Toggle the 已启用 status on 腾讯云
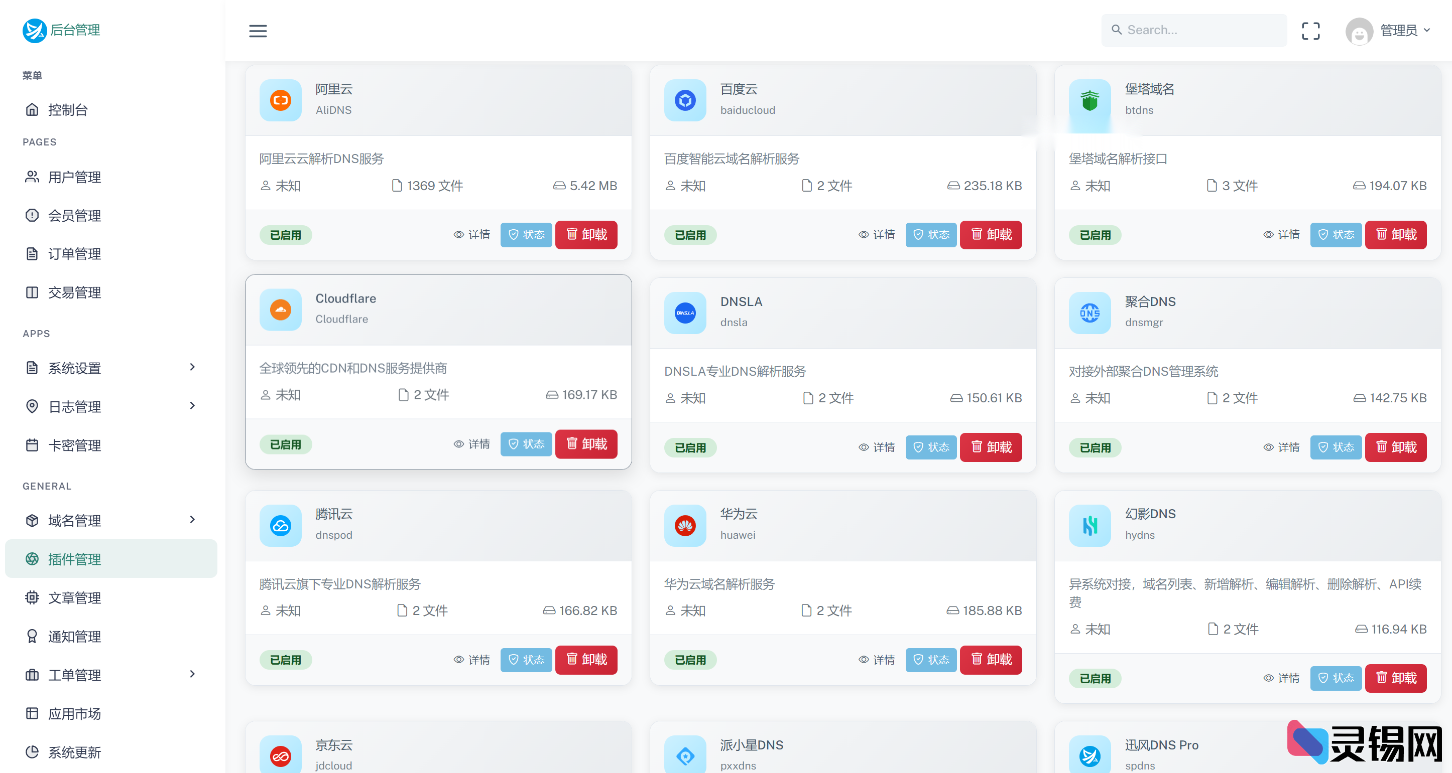Screen dimensions: 1452x773 coord(286,660)
